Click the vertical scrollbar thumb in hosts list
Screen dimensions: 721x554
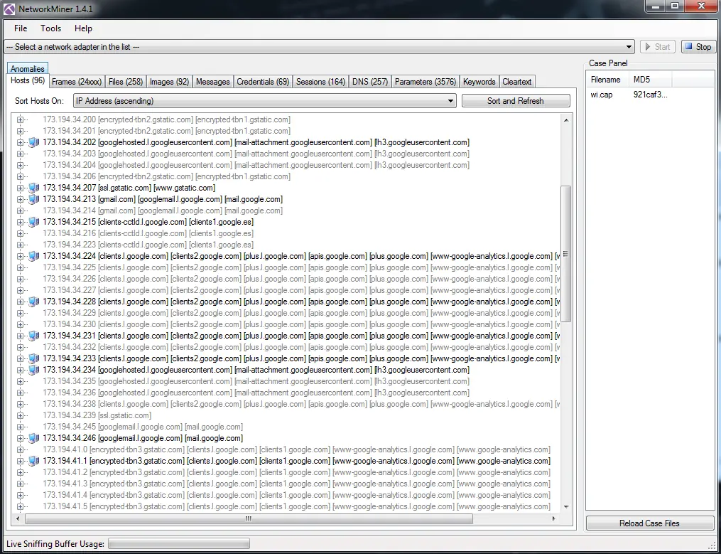pyautogui.click(x=566, y=254)
